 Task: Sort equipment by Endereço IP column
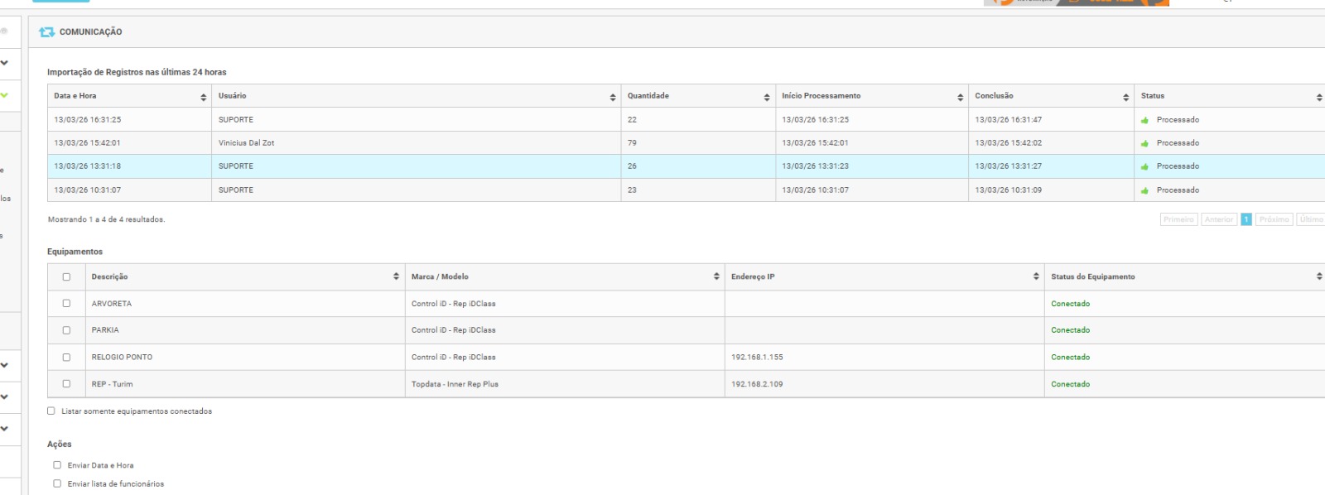point(1036,276)
